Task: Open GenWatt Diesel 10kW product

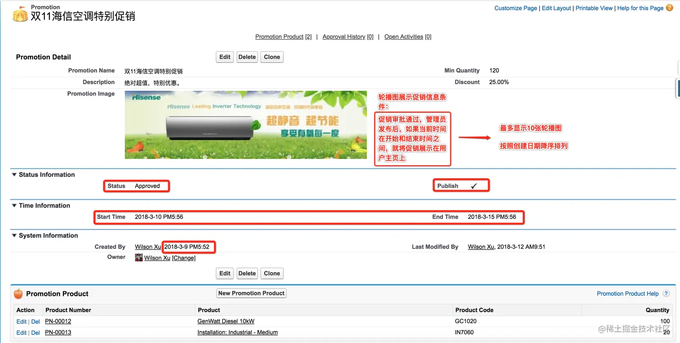Action: (226, 321)
